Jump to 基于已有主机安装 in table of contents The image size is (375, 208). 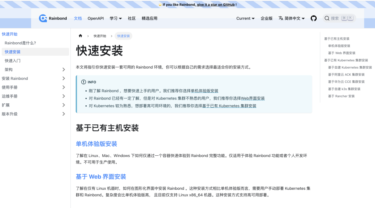pyautogui.click(x=337, y=39)
